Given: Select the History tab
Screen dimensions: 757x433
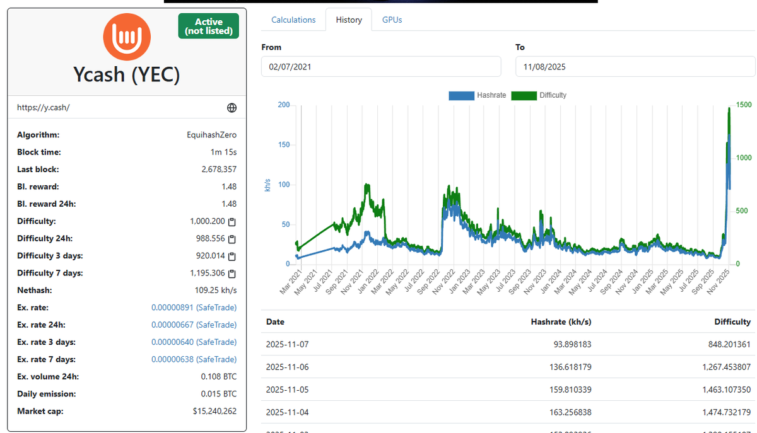Looking at the screenshot, I should pos(349,20).
